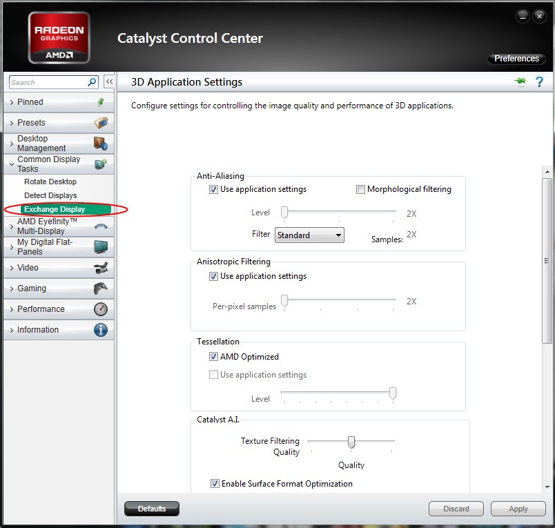Screen dimensions: 555x528
Task: Toggle Enable Surface Format Optimization checkbox
Action: [x=215, y=483]
